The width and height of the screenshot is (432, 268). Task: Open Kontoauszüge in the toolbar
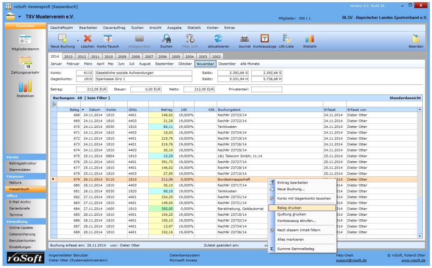(265, 39)
